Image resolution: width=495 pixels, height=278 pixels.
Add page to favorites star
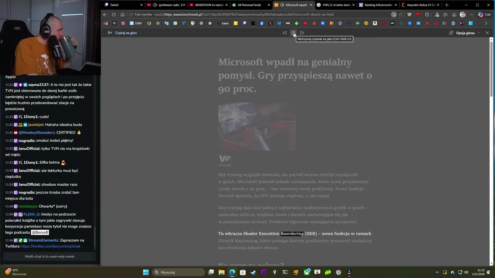pyautogui.click(x=401, y=15)
